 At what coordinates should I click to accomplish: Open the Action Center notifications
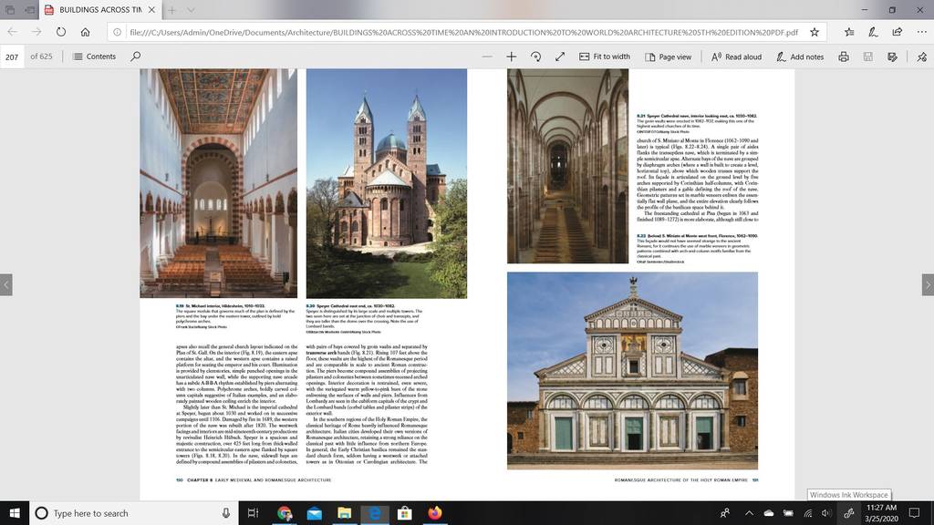(x=914, y=513)
